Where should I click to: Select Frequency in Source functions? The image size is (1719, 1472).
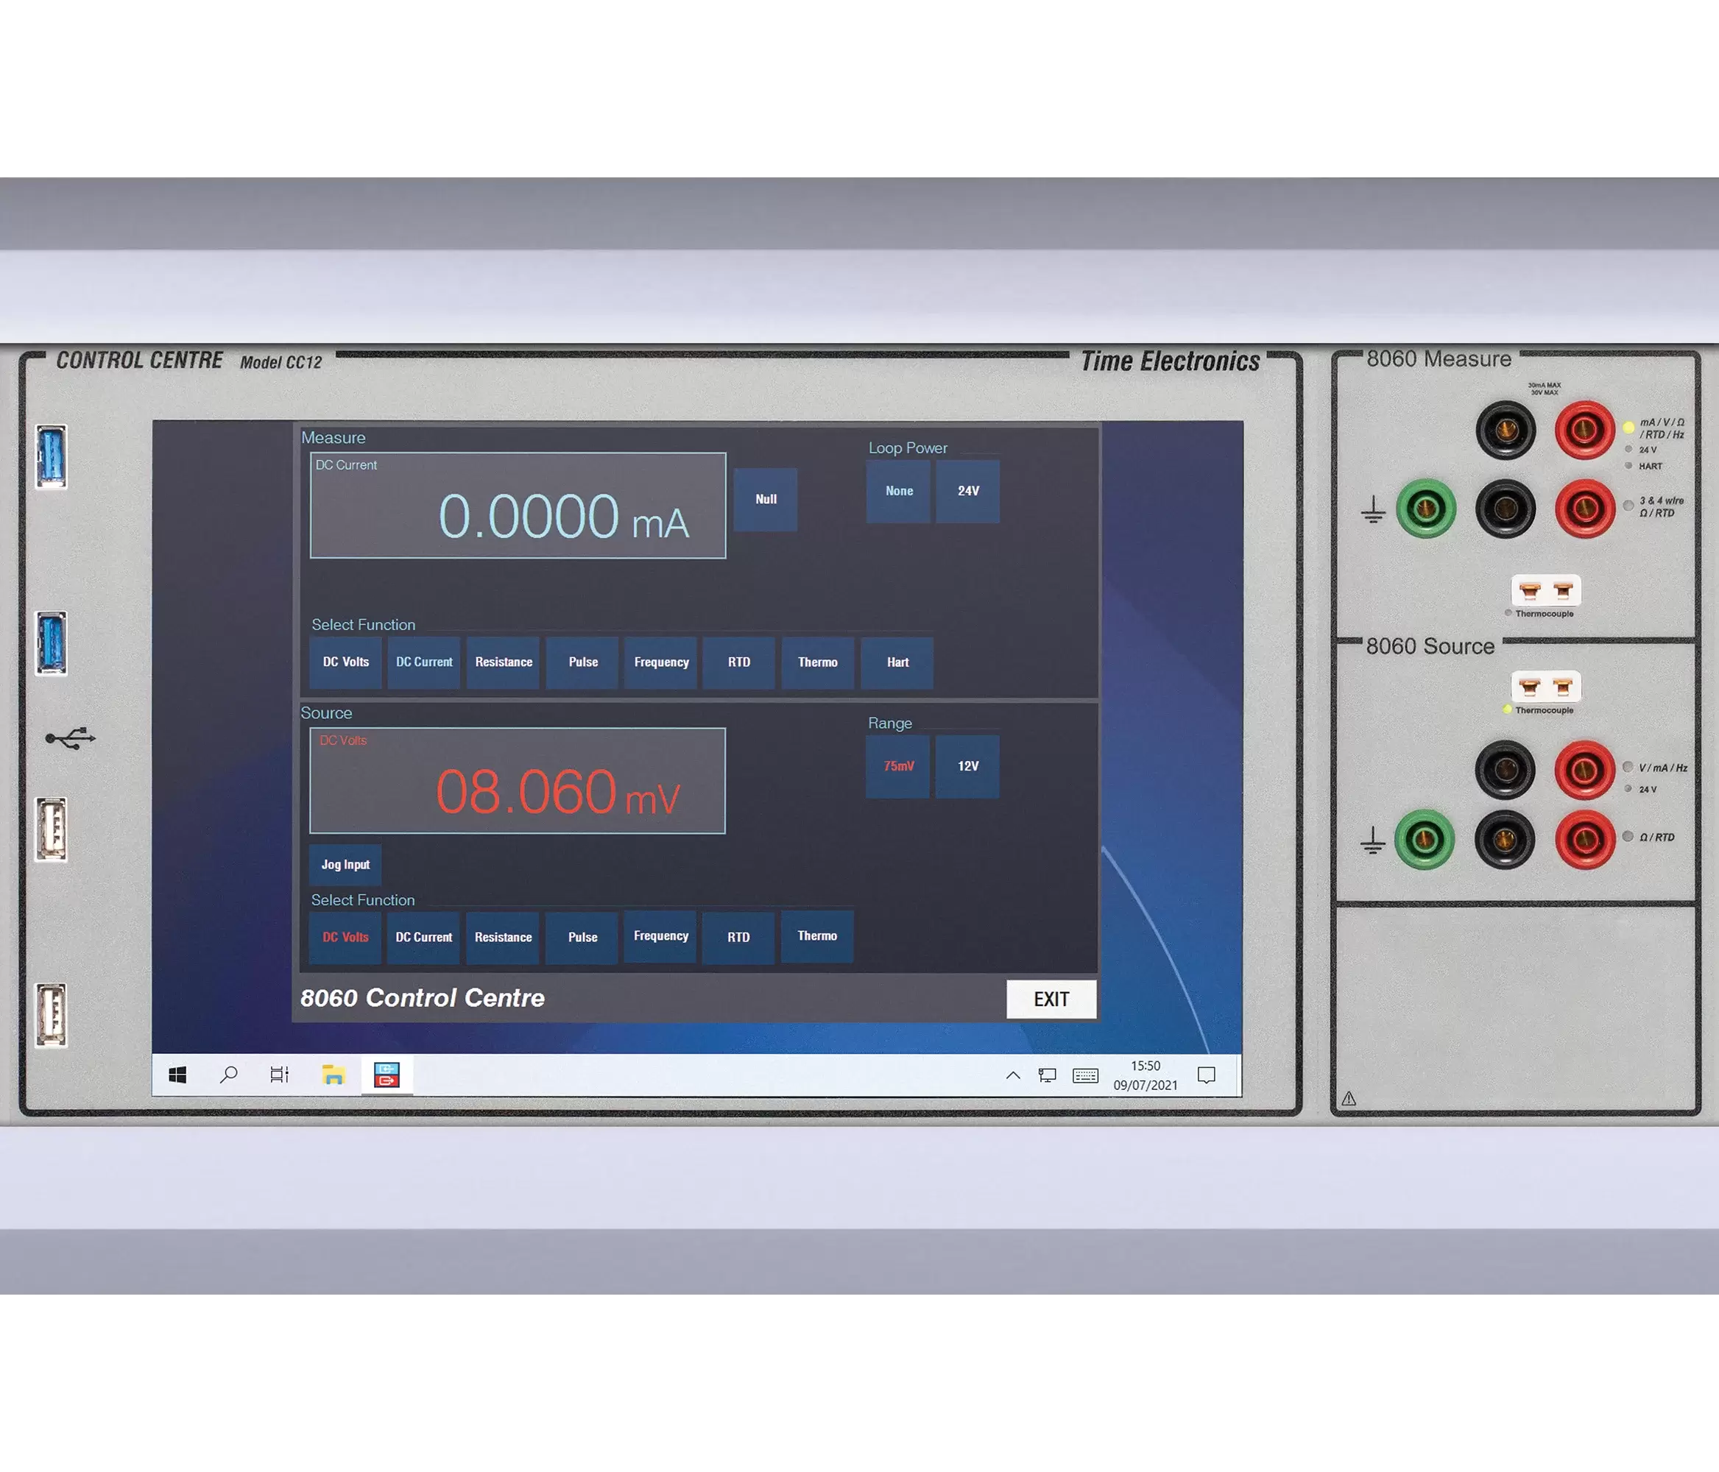tap(660, 936)
